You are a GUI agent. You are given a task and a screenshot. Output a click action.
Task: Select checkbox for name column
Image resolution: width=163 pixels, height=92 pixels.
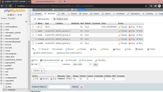coord(33,31)
